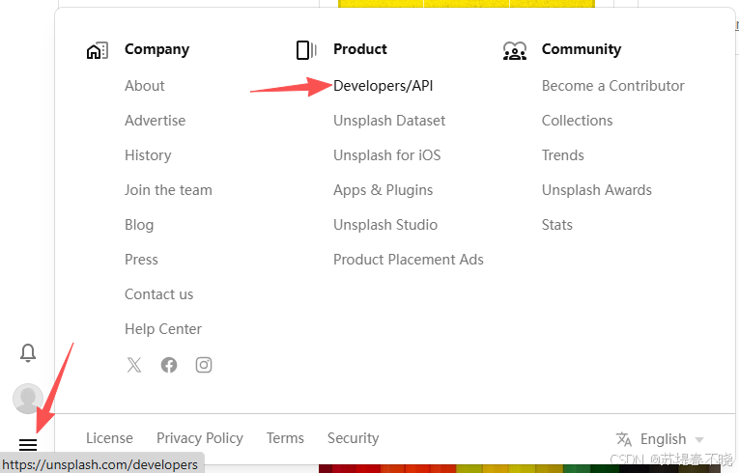This screenshot has height=473, width=739.
Task: Go to the Advertise link
Action: [x=156, y=121]
